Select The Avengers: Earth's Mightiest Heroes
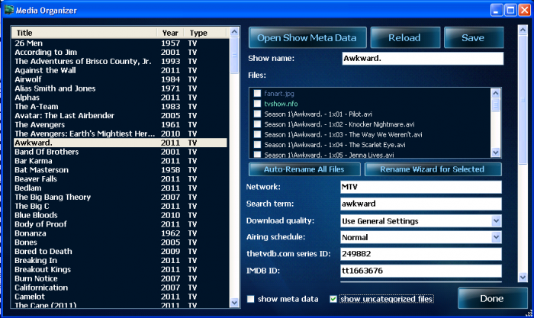 pyautogui.click(x=121, y=133)
